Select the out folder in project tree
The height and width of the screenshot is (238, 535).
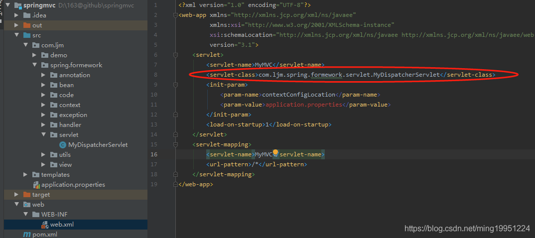(x=37, y=25)
